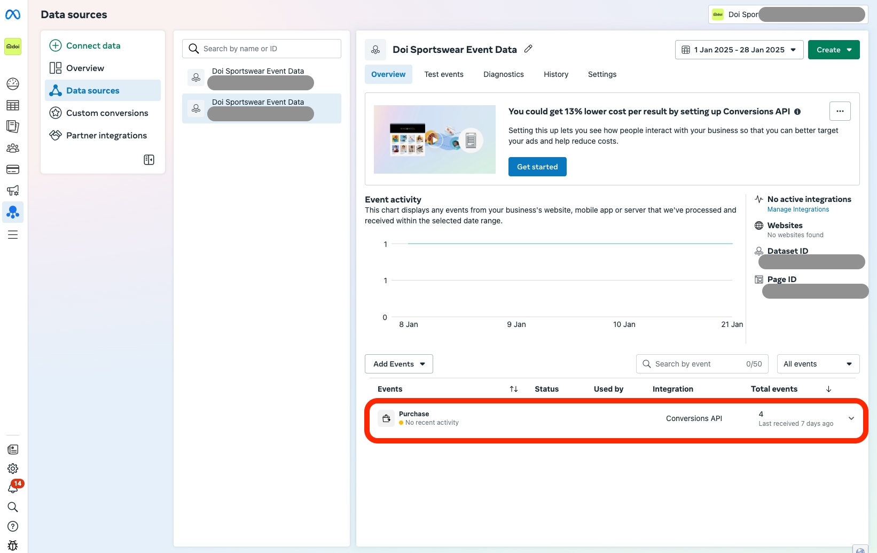This screenshot has width=877, height=553.
Task: Open the settings gear in left rail
Action: (x=13, y=469)
